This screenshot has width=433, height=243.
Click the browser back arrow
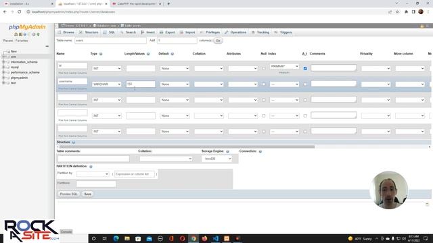pyautogui.click(x=5, y=12)
